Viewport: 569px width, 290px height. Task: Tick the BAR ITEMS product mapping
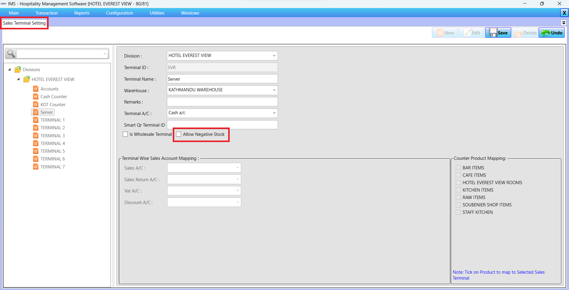pos(458,168)
